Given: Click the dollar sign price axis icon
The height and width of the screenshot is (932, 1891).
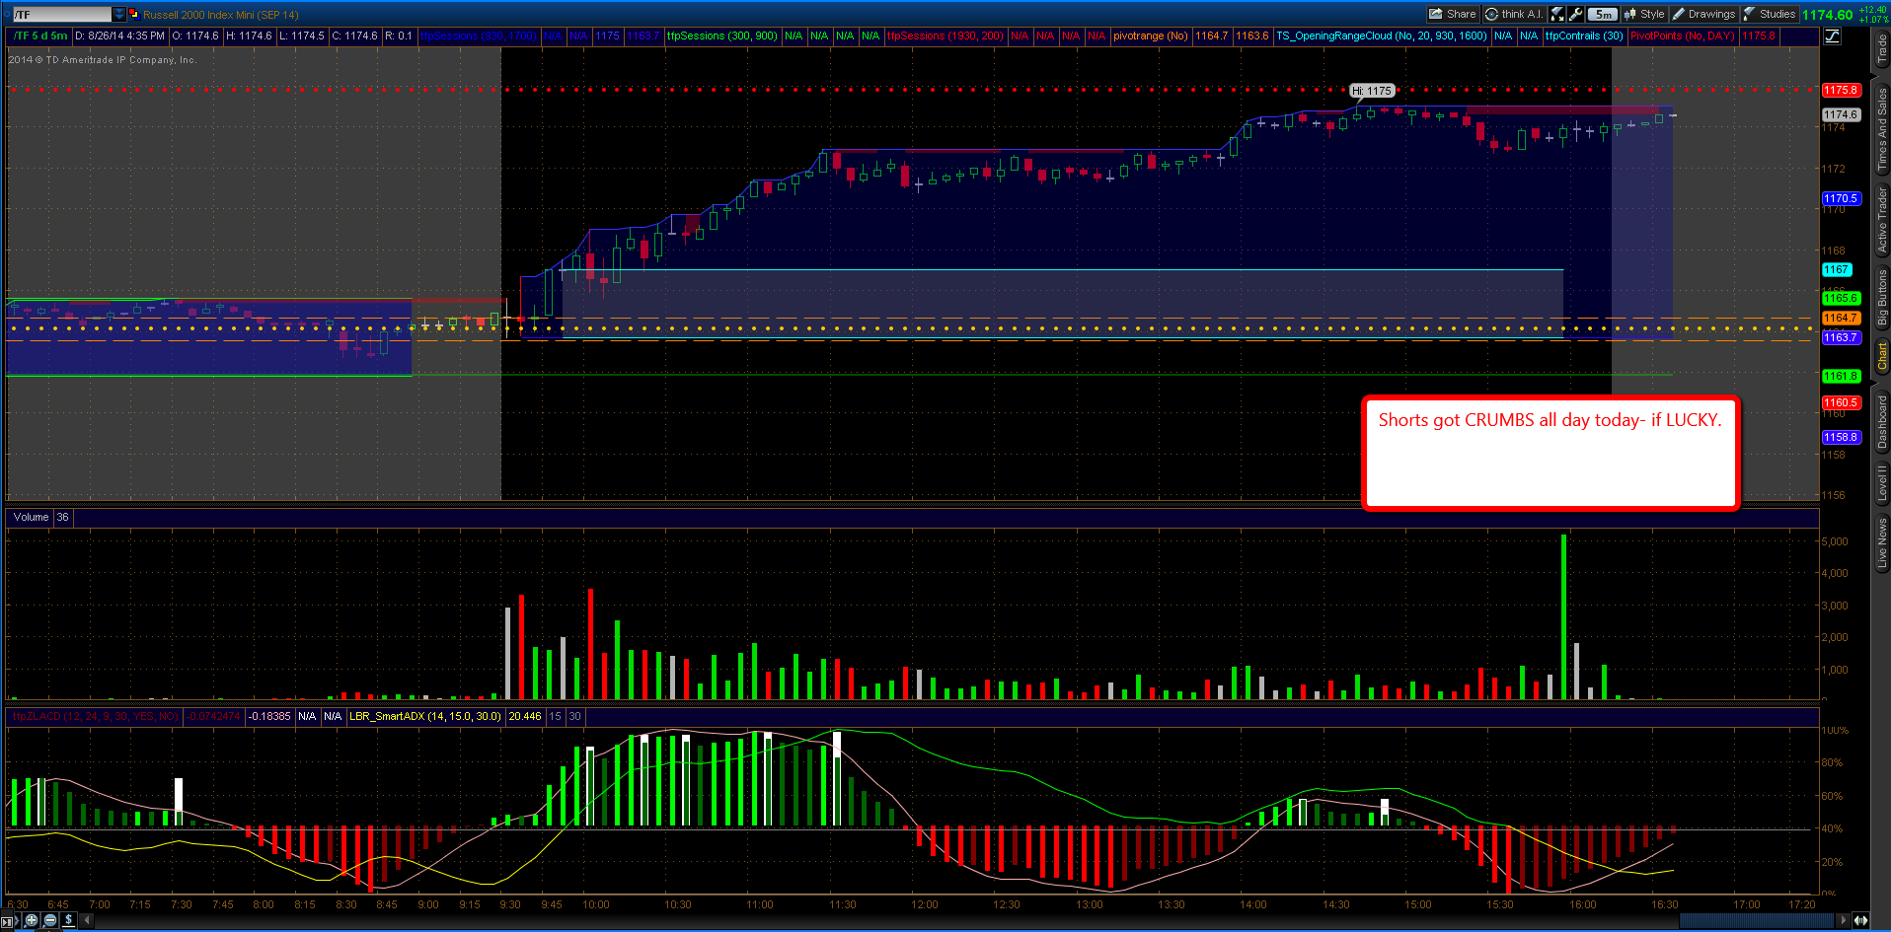Looking at the screenshot, I should point(69,920).
